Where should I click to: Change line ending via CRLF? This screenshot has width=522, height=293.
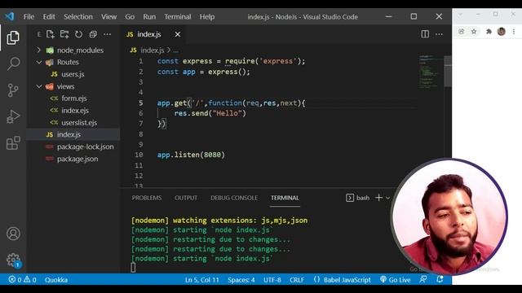(x=297, y=280)
